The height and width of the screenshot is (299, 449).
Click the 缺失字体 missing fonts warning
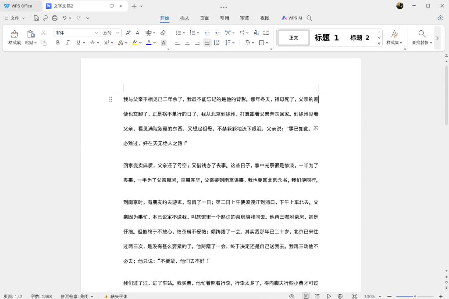click(116, 296)
